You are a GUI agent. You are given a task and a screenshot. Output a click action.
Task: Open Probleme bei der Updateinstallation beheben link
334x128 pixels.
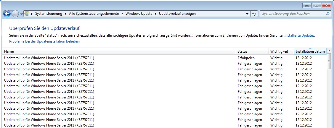(x=44, y=41)
